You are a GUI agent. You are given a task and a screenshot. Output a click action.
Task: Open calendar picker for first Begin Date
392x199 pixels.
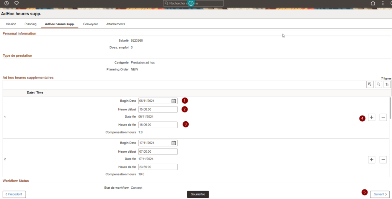[173, 101]
